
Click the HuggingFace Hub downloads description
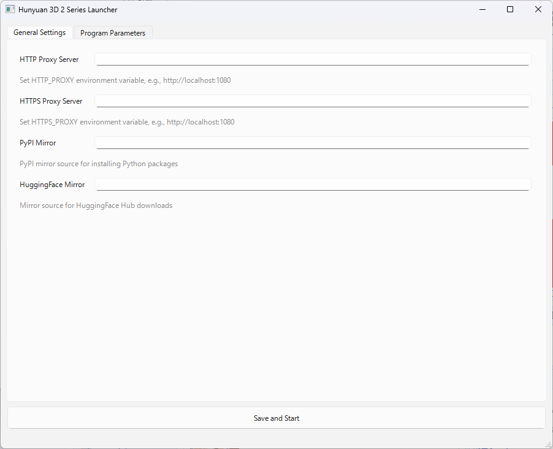tap(96, 205)
